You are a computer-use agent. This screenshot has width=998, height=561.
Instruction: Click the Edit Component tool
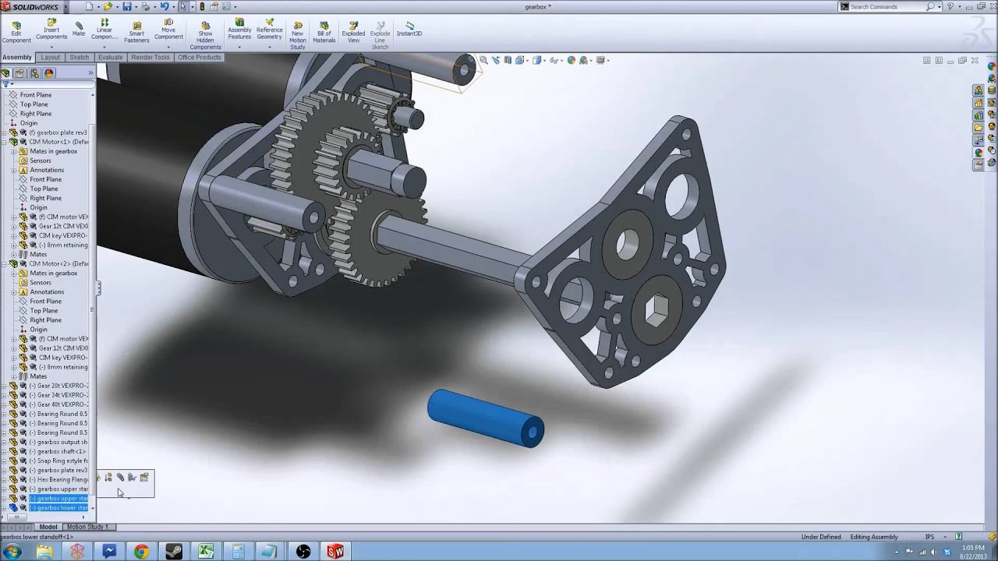coord(16,32)
